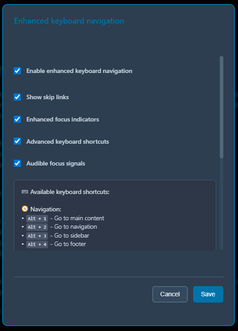Click the dialog's vertical scrollbar thumb
238x331 pixels.
click(222, 107)
